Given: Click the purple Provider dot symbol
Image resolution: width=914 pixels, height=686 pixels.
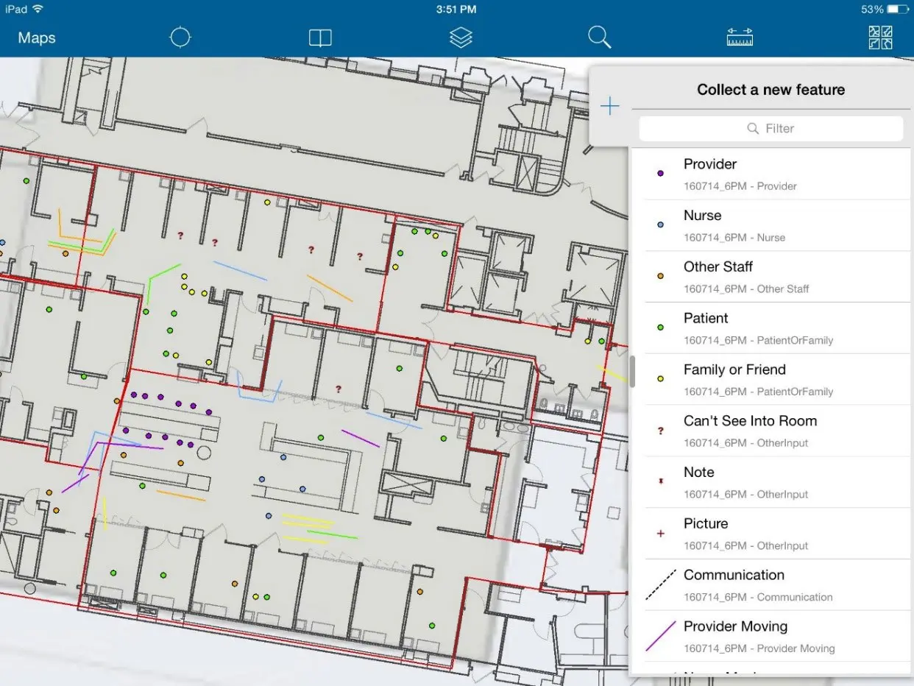Looking at the screenshot, I should 660,174.
